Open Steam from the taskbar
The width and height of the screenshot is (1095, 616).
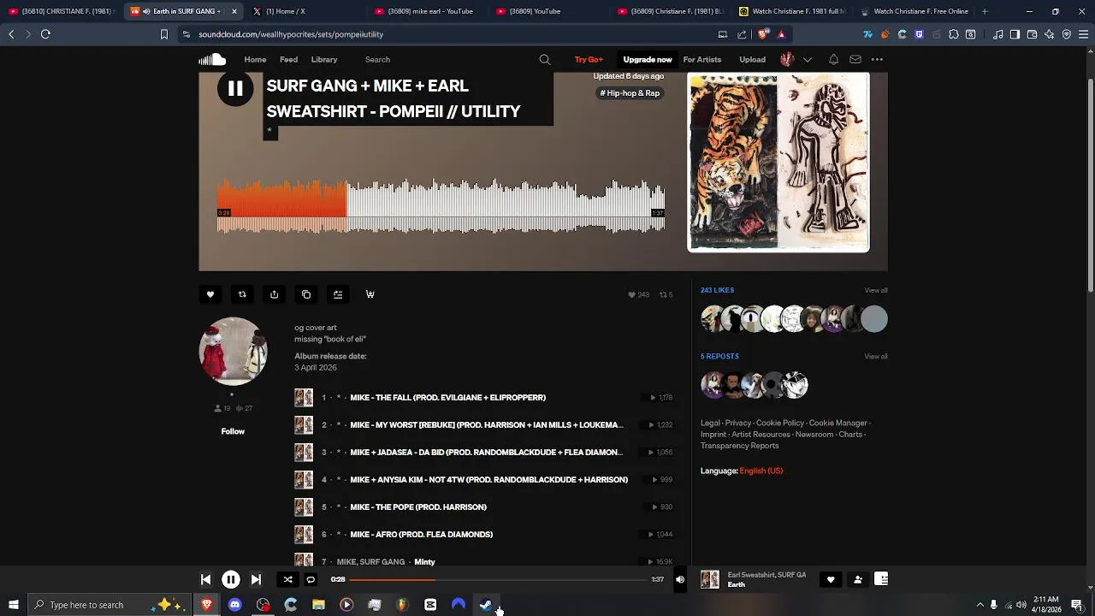(486, 605)
